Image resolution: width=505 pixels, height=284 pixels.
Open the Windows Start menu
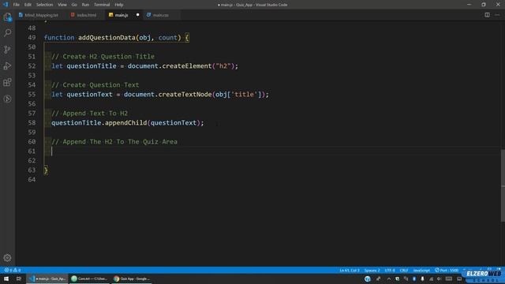pos(6,278)
